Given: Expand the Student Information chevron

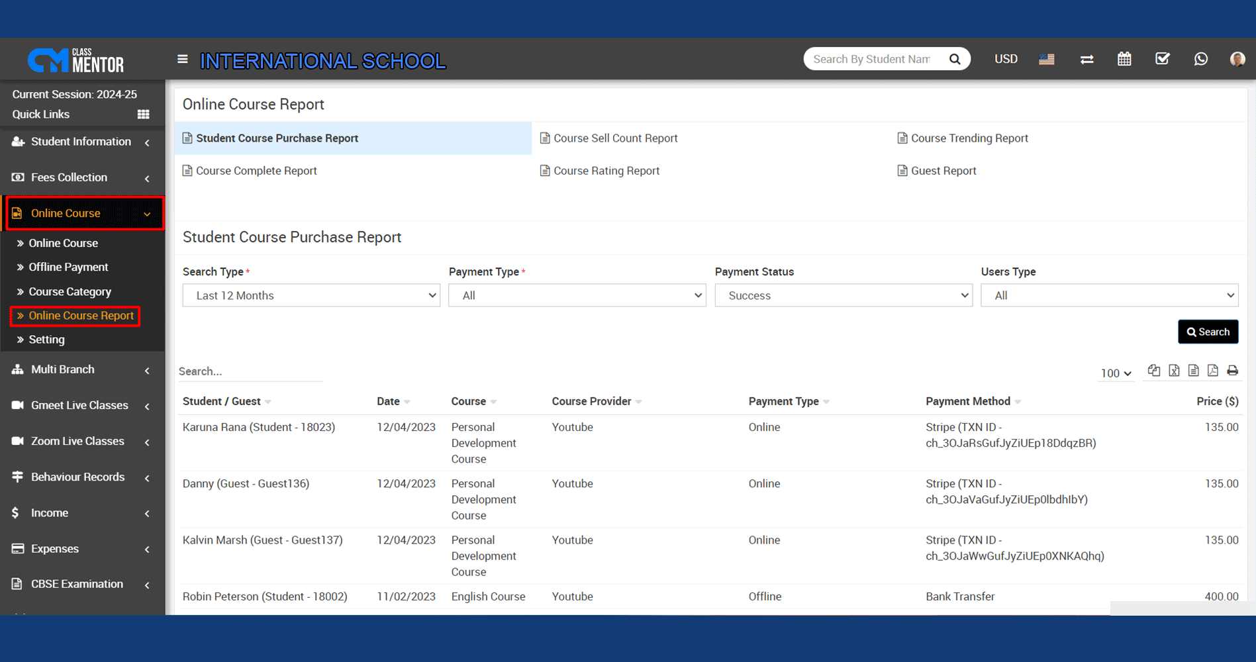Looking at the screenshot, I should [x=147, y=142].
